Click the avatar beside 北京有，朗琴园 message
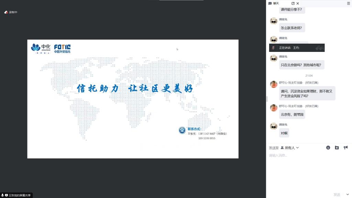Screen dimensions: 352x198 [x=274, y=108]
